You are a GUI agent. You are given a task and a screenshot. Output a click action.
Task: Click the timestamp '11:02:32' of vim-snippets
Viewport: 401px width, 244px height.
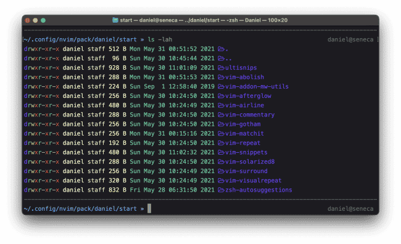(183, 153)
